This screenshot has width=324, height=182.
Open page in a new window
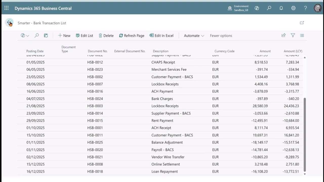(x=302, y=23)
